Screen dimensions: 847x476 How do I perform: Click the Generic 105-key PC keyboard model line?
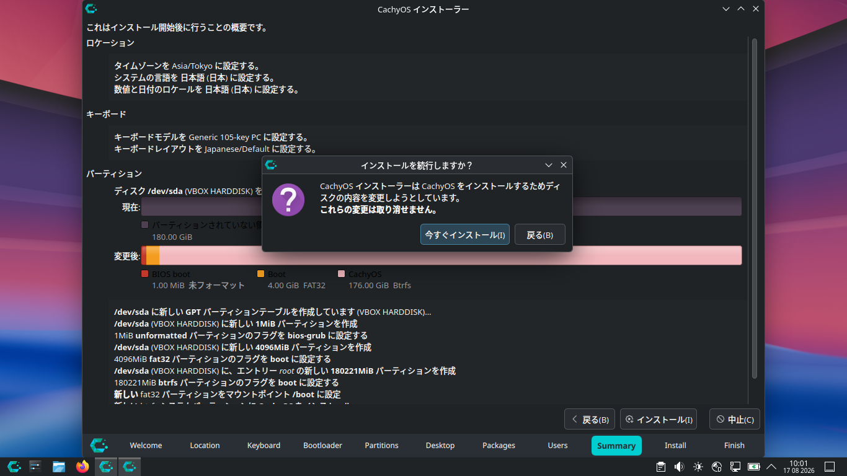tap(211, 137)
